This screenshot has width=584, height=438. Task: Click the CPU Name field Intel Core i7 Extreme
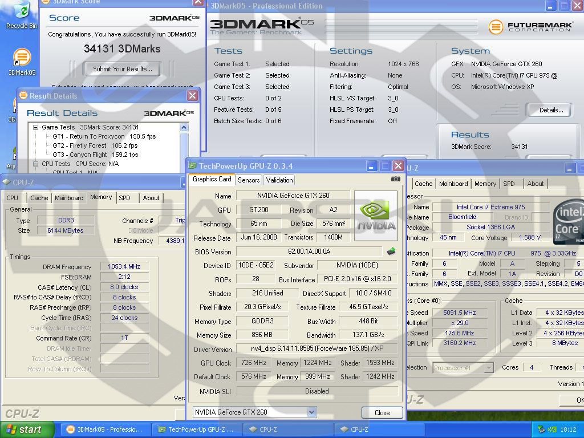tap(490, 207)
